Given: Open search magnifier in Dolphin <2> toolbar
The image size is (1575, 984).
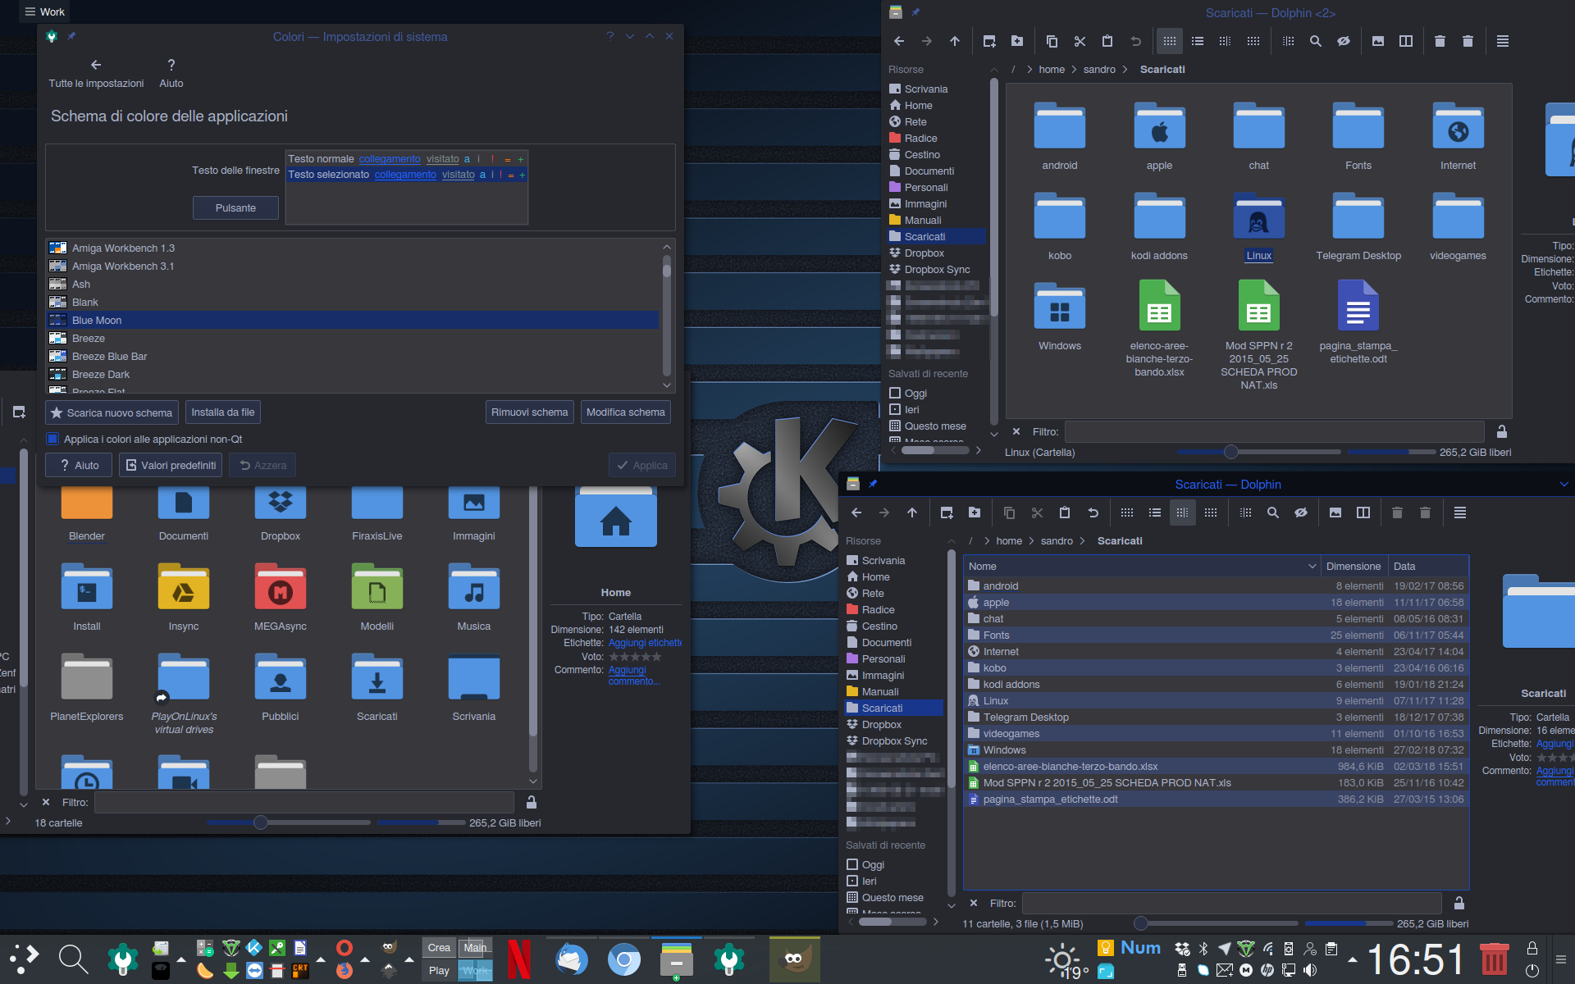Looking at the screenshot, I should click(x=1316, y=41).
